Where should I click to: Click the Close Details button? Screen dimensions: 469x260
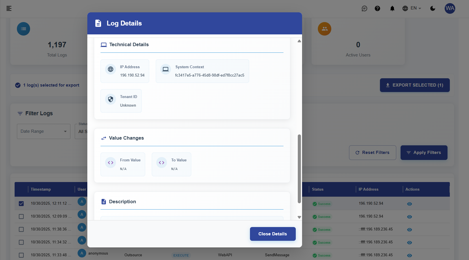click(273, 234)
